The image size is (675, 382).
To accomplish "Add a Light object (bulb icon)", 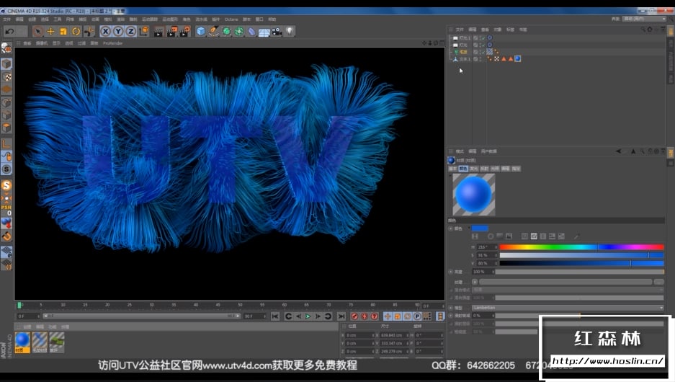I will 290,32.
